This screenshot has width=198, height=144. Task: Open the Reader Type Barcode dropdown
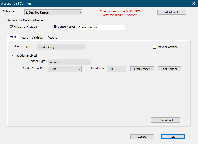click(x=69, y=62)
